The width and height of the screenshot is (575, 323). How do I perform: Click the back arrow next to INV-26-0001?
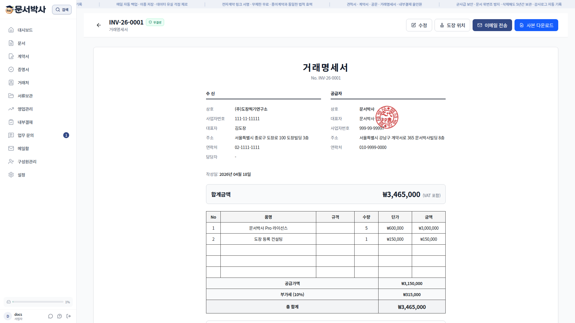[x=99, y=25]
